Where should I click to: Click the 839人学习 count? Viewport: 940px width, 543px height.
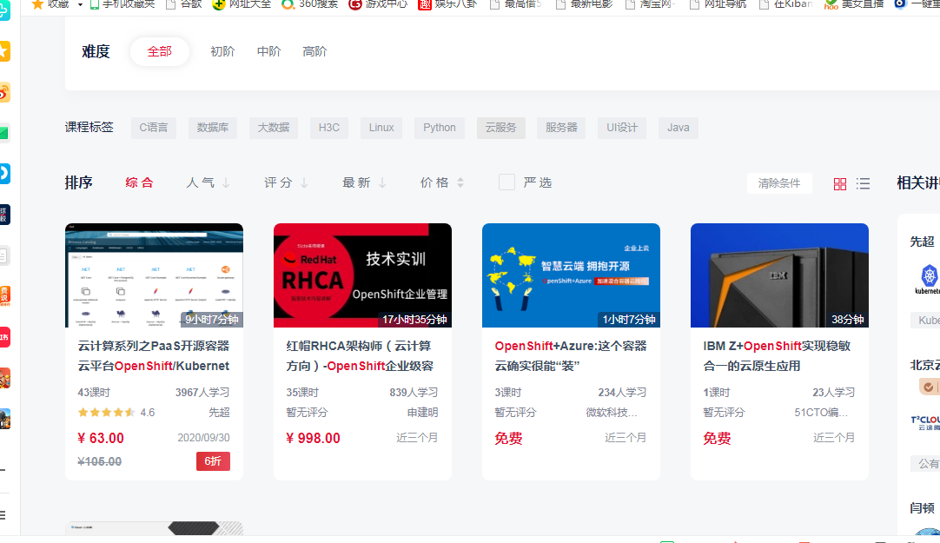(x=414, y=392)
